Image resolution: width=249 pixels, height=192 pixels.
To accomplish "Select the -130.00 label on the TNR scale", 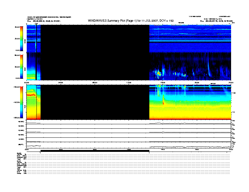I will (x=16, y=87).
